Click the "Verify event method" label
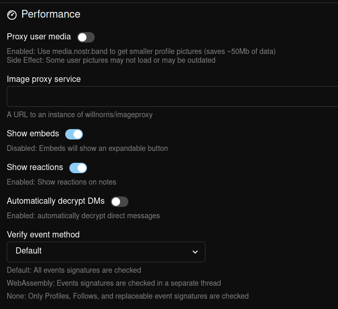 (43, 235)
